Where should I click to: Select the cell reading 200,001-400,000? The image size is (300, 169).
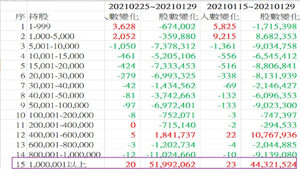(61, 125)
